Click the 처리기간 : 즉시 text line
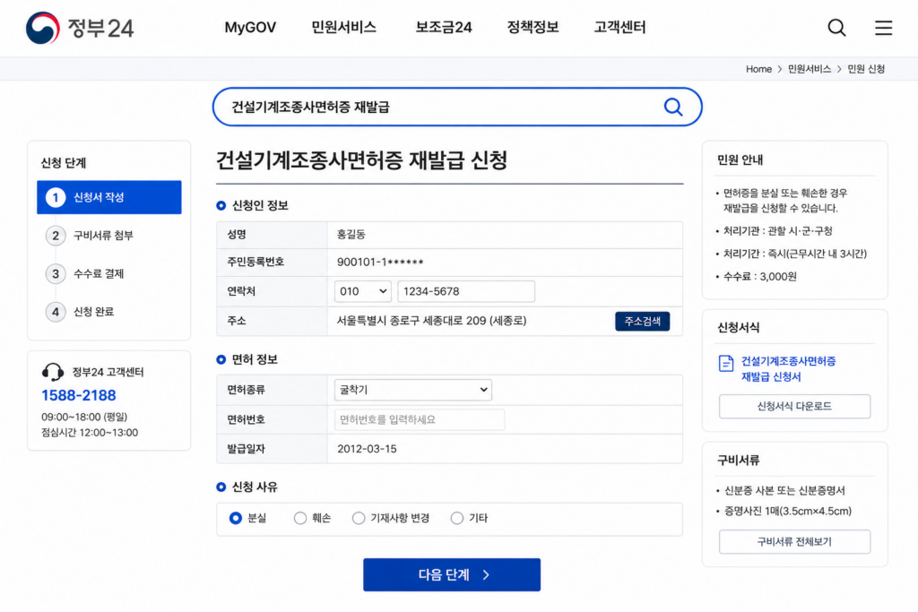The height and width of the screenshot is (612, 918). [x=795, y=254]
